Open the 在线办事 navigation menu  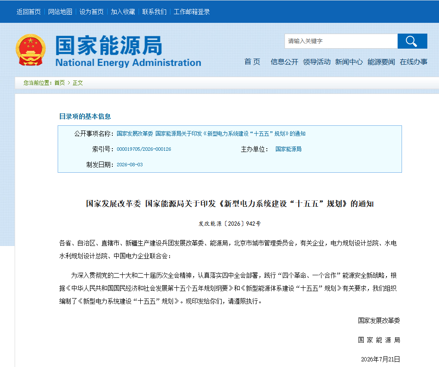point(414,62)
